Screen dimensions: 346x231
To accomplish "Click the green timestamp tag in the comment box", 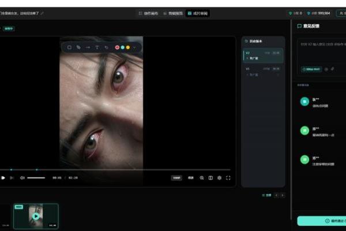I will (x=311, y=69).
